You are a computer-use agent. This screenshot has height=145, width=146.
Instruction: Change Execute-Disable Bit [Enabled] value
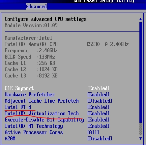[x=98, y=120]
